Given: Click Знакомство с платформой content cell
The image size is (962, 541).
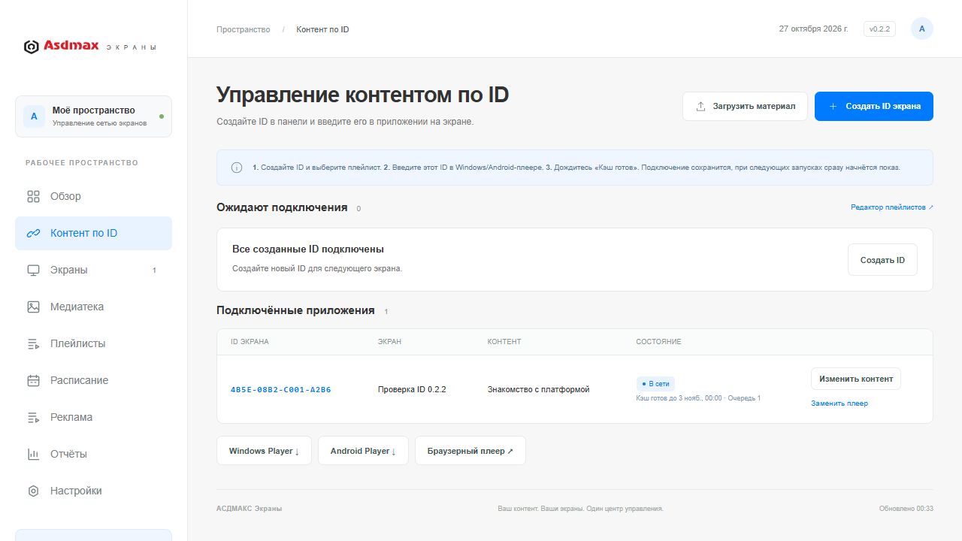Looking at the screenshot, I should click(539, 389).
